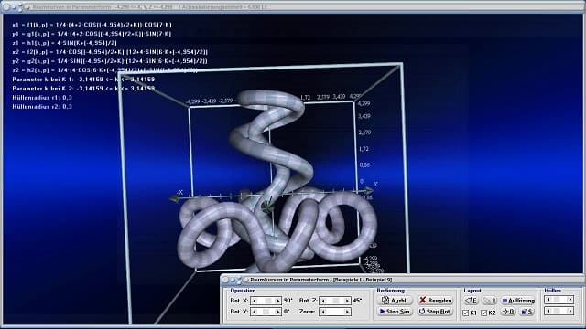Click the 'Hüllenradius r1: 0,3' text
The height and width of the screenshot is (329, 586).
tap(42, 98)
